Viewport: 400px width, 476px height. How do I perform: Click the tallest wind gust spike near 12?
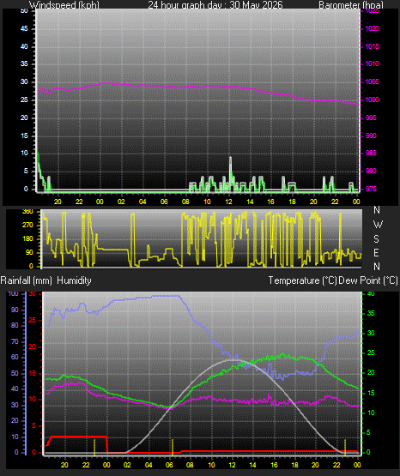tap(230, 170)
